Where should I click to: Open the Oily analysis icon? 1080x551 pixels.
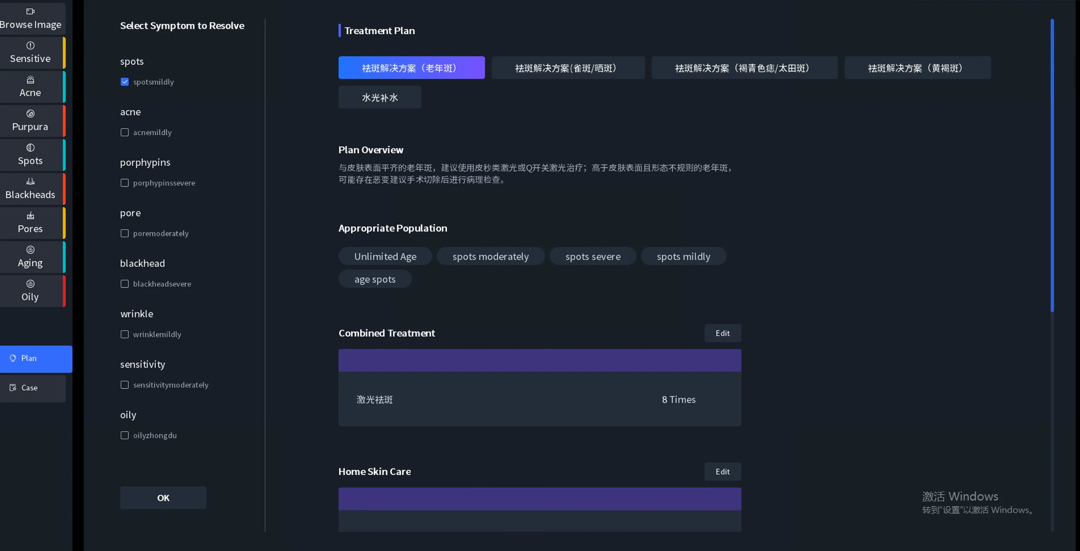pyautogui.click(x=30, y=284)
